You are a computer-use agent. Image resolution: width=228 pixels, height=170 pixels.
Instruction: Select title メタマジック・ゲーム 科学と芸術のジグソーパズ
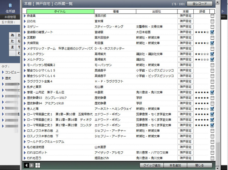(x=60, y=48)
